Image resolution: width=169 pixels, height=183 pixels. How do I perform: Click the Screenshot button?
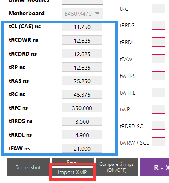point(28,167)
